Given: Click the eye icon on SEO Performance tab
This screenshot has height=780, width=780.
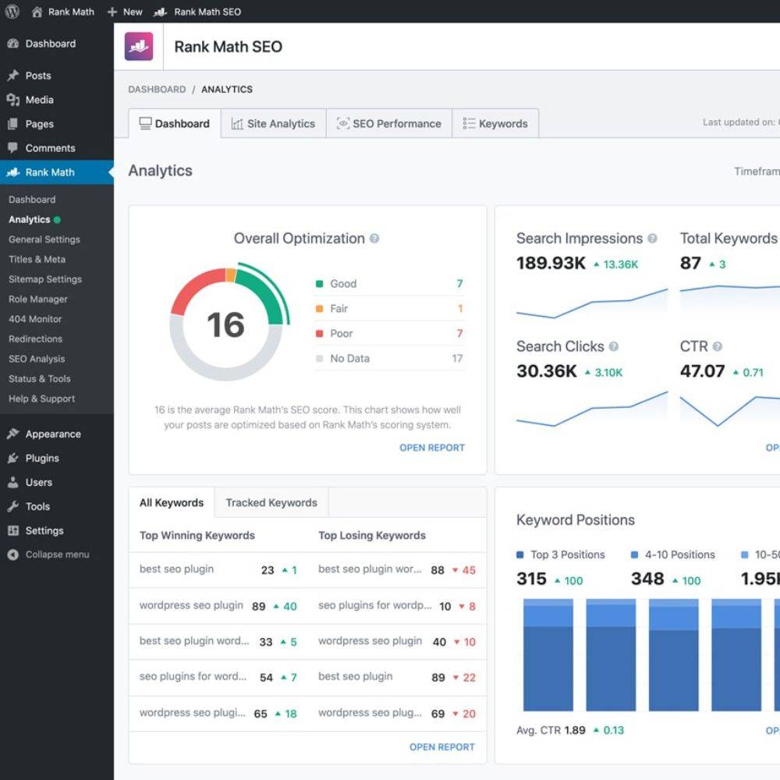Looking at the screenshot, I should tap(342, 123).
